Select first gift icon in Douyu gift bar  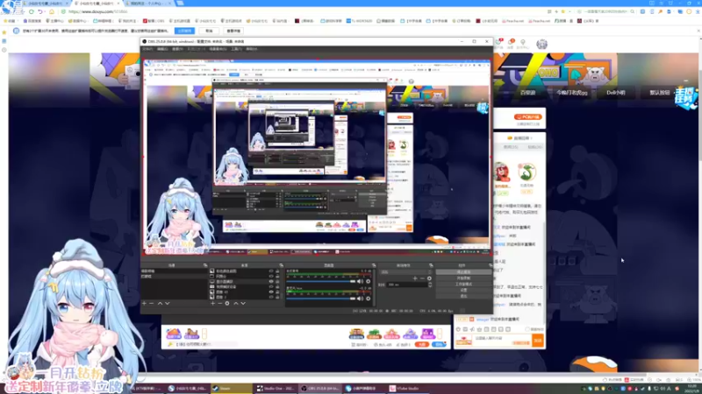(x=174, y=334)
